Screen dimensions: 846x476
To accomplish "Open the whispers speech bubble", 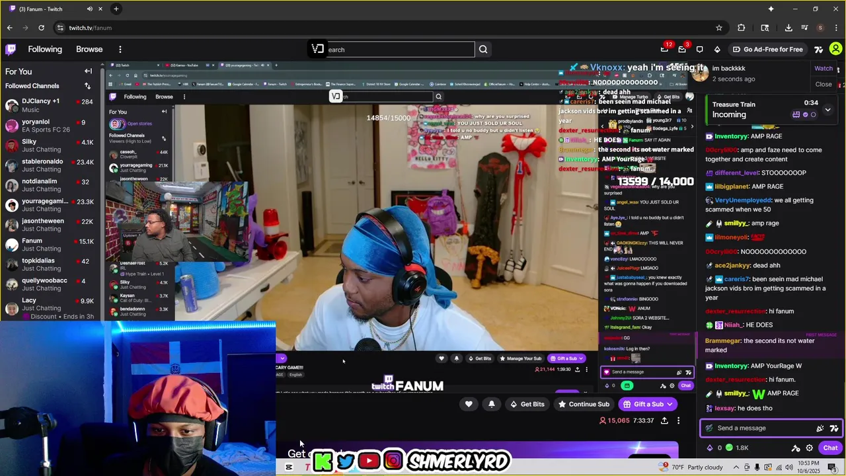I will click(699, 49).
